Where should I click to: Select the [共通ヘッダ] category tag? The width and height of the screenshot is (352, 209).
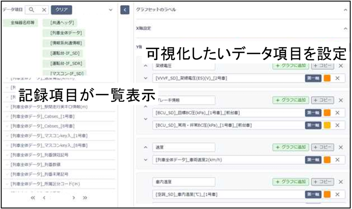pyautogui.click(x=59, y=23)
